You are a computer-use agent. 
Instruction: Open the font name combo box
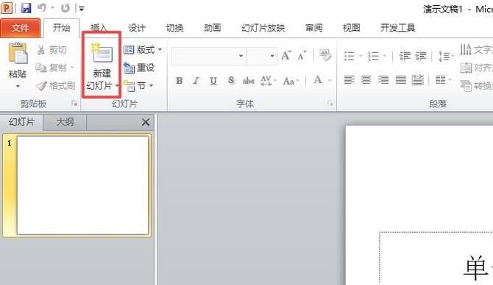point(208,56)
